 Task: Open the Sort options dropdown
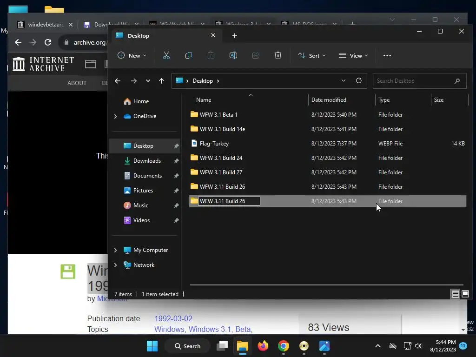312,56
